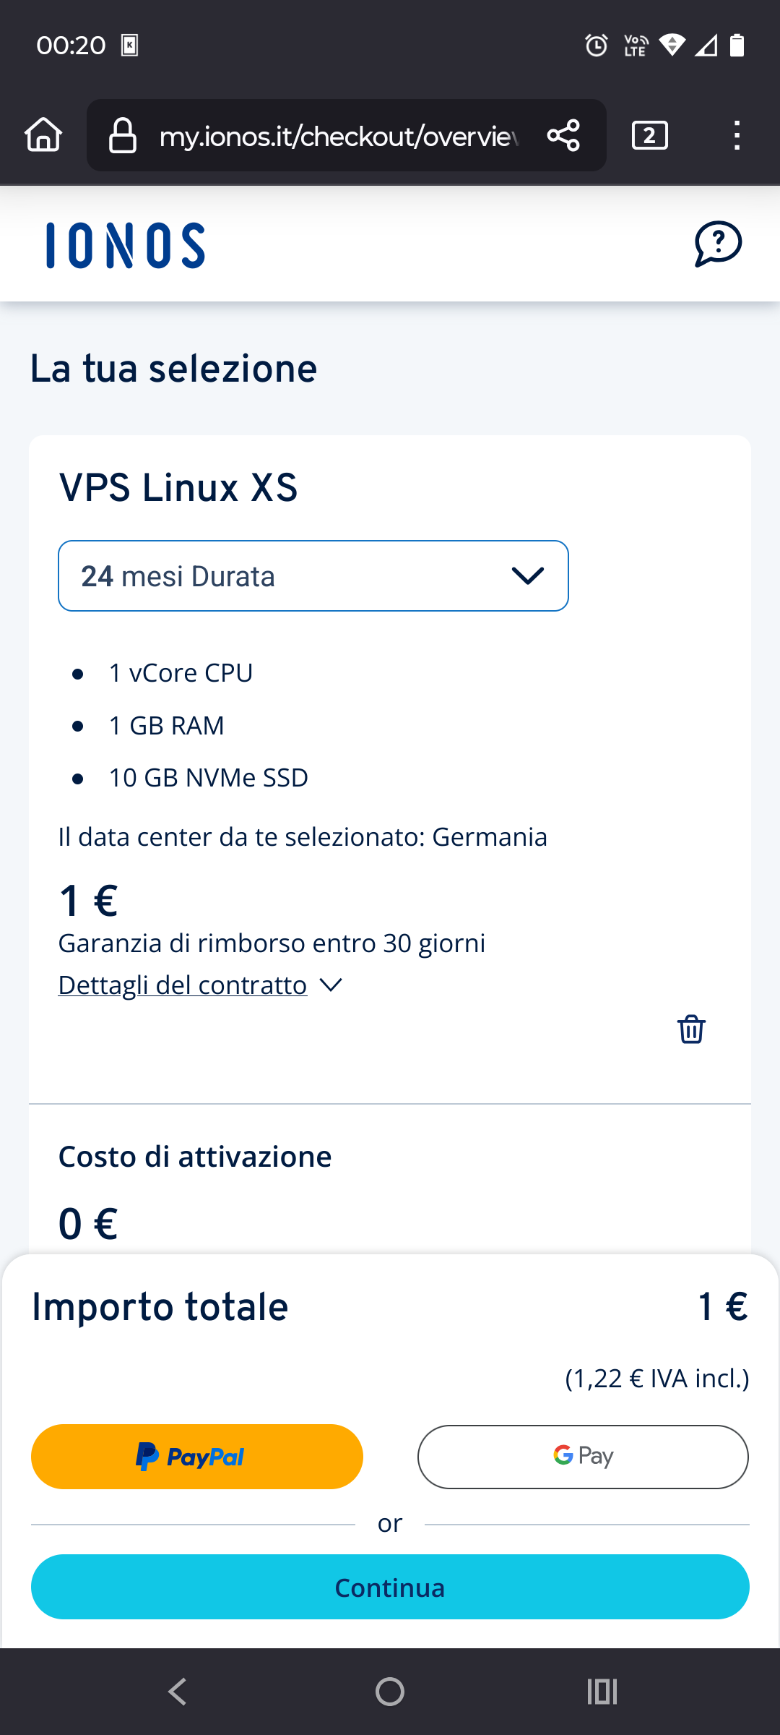
Task: Tap the Android home circle button
Action: tap(390, 1692)
